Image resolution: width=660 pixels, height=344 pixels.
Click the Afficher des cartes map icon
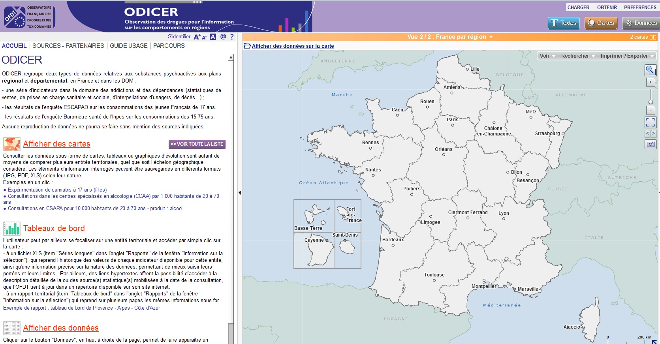click(x=12, y=144)
